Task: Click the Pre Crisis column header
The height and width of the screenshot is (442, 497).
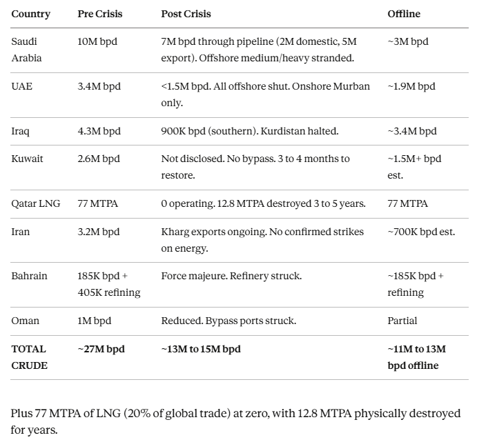Action: (x=100, y=14)
